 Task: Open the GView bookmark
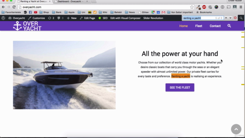pos(144,12)
